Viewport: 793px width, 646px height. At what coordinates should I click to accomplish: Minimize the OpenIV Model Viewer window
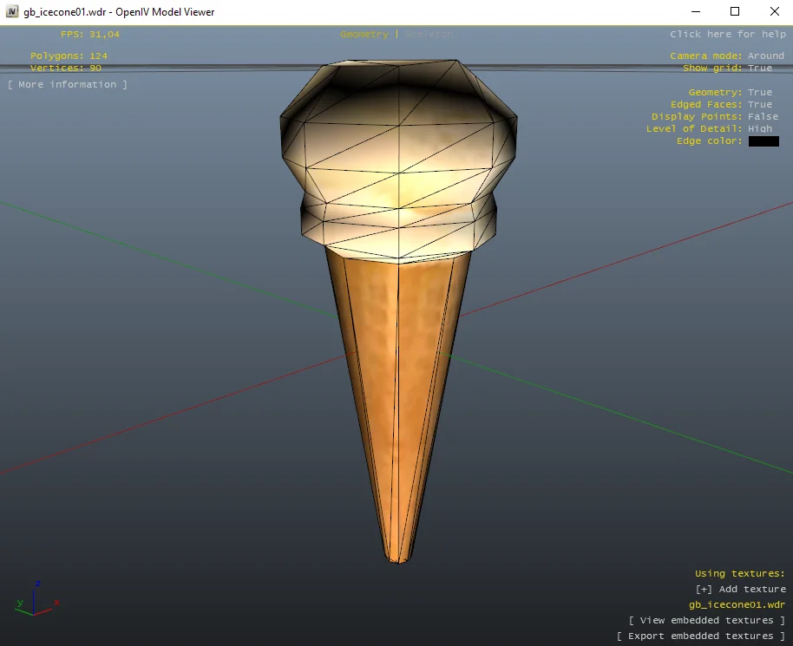(x=695, y=12)
